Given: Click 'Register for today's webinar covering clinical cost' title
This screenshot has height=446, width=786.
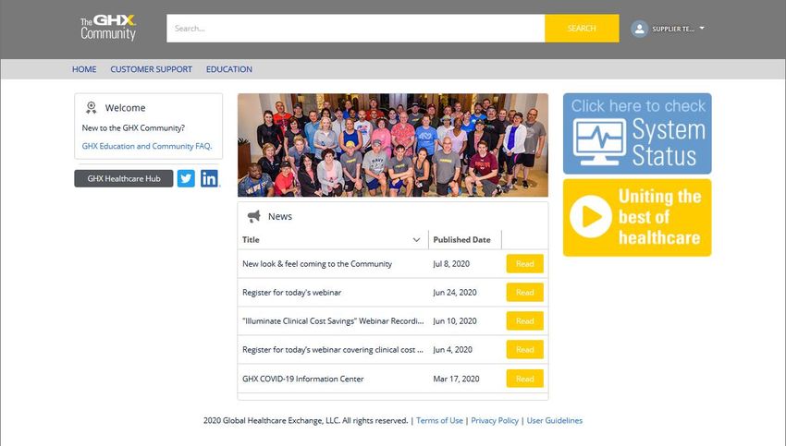Looking at the screenshot, I should click(333, 350).
